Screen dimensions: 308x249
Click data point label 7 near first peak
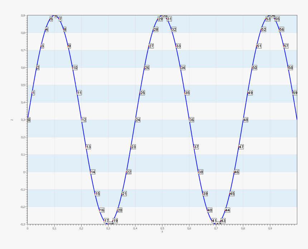[60, 19]
